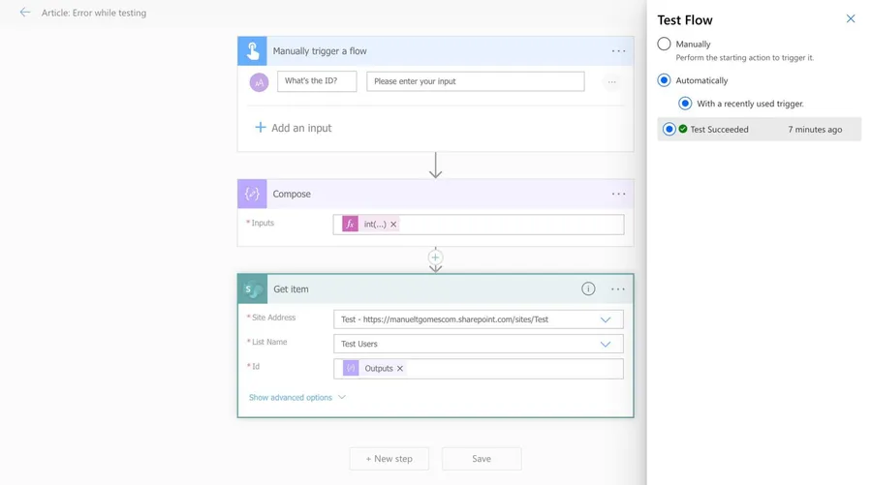872x485 pixels.
Task: Click the Manually trigger a flow icon
Action: click(x=252, y=51)
